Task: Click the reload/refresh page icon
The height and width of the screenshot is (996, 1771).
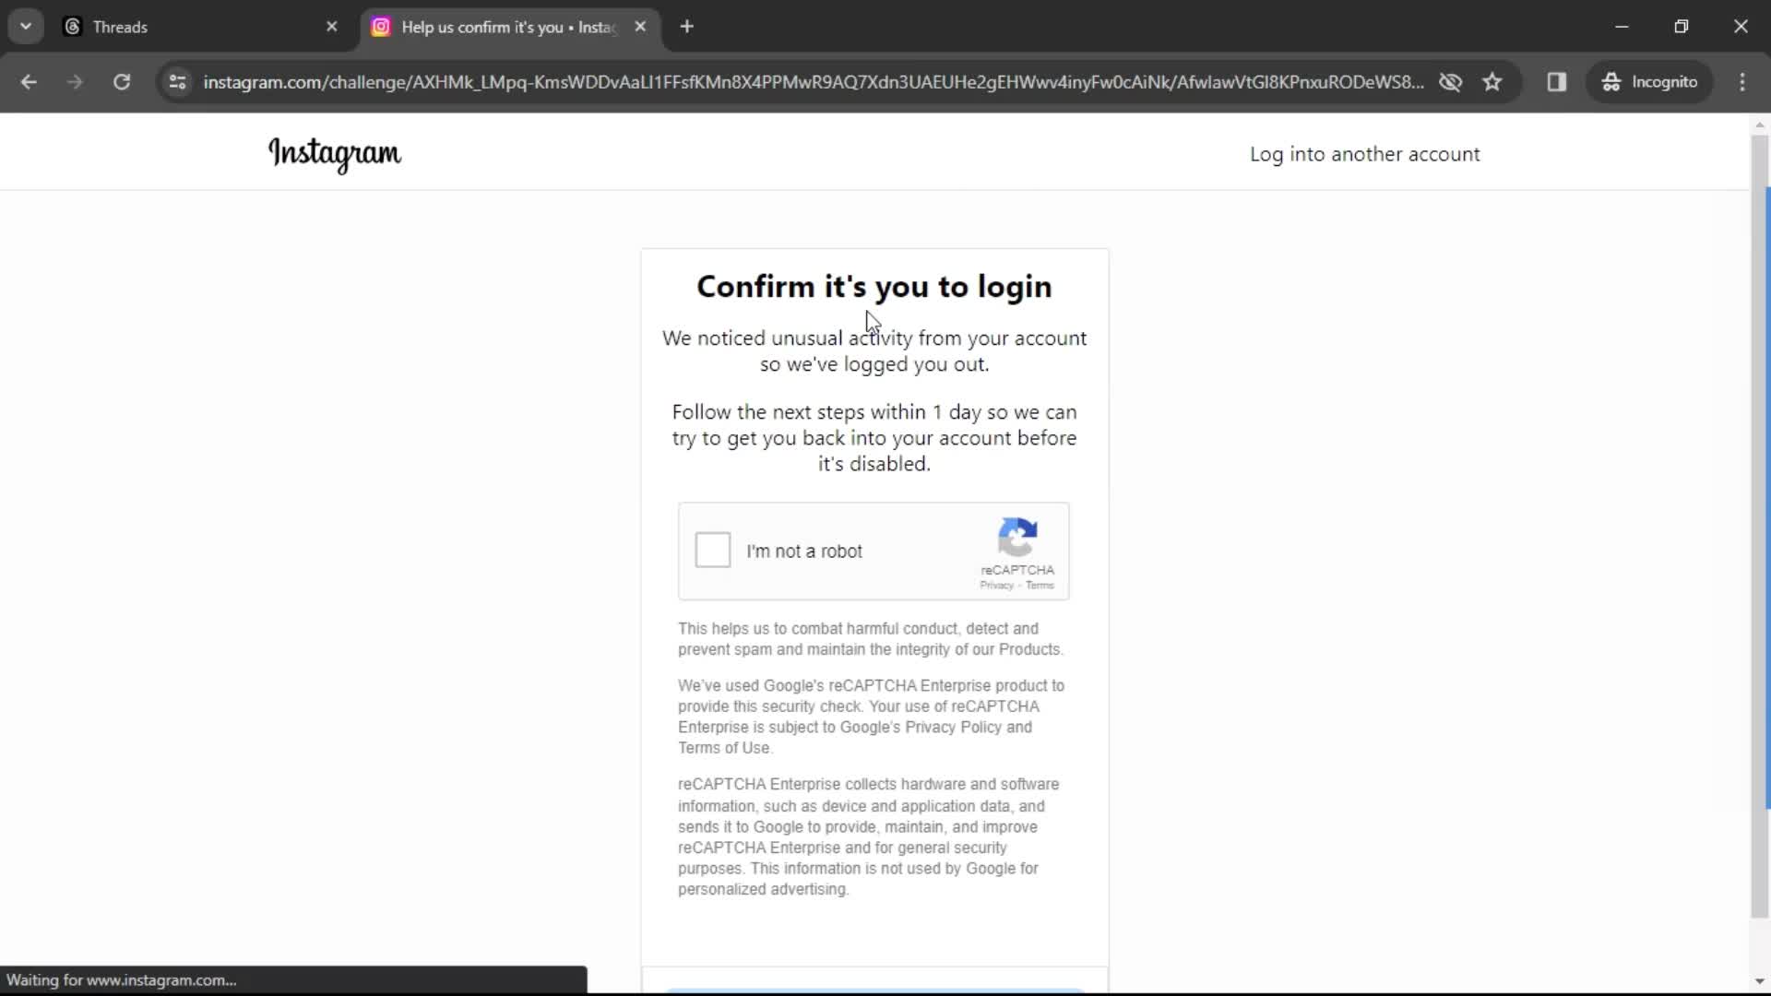Action: [121, 81]
